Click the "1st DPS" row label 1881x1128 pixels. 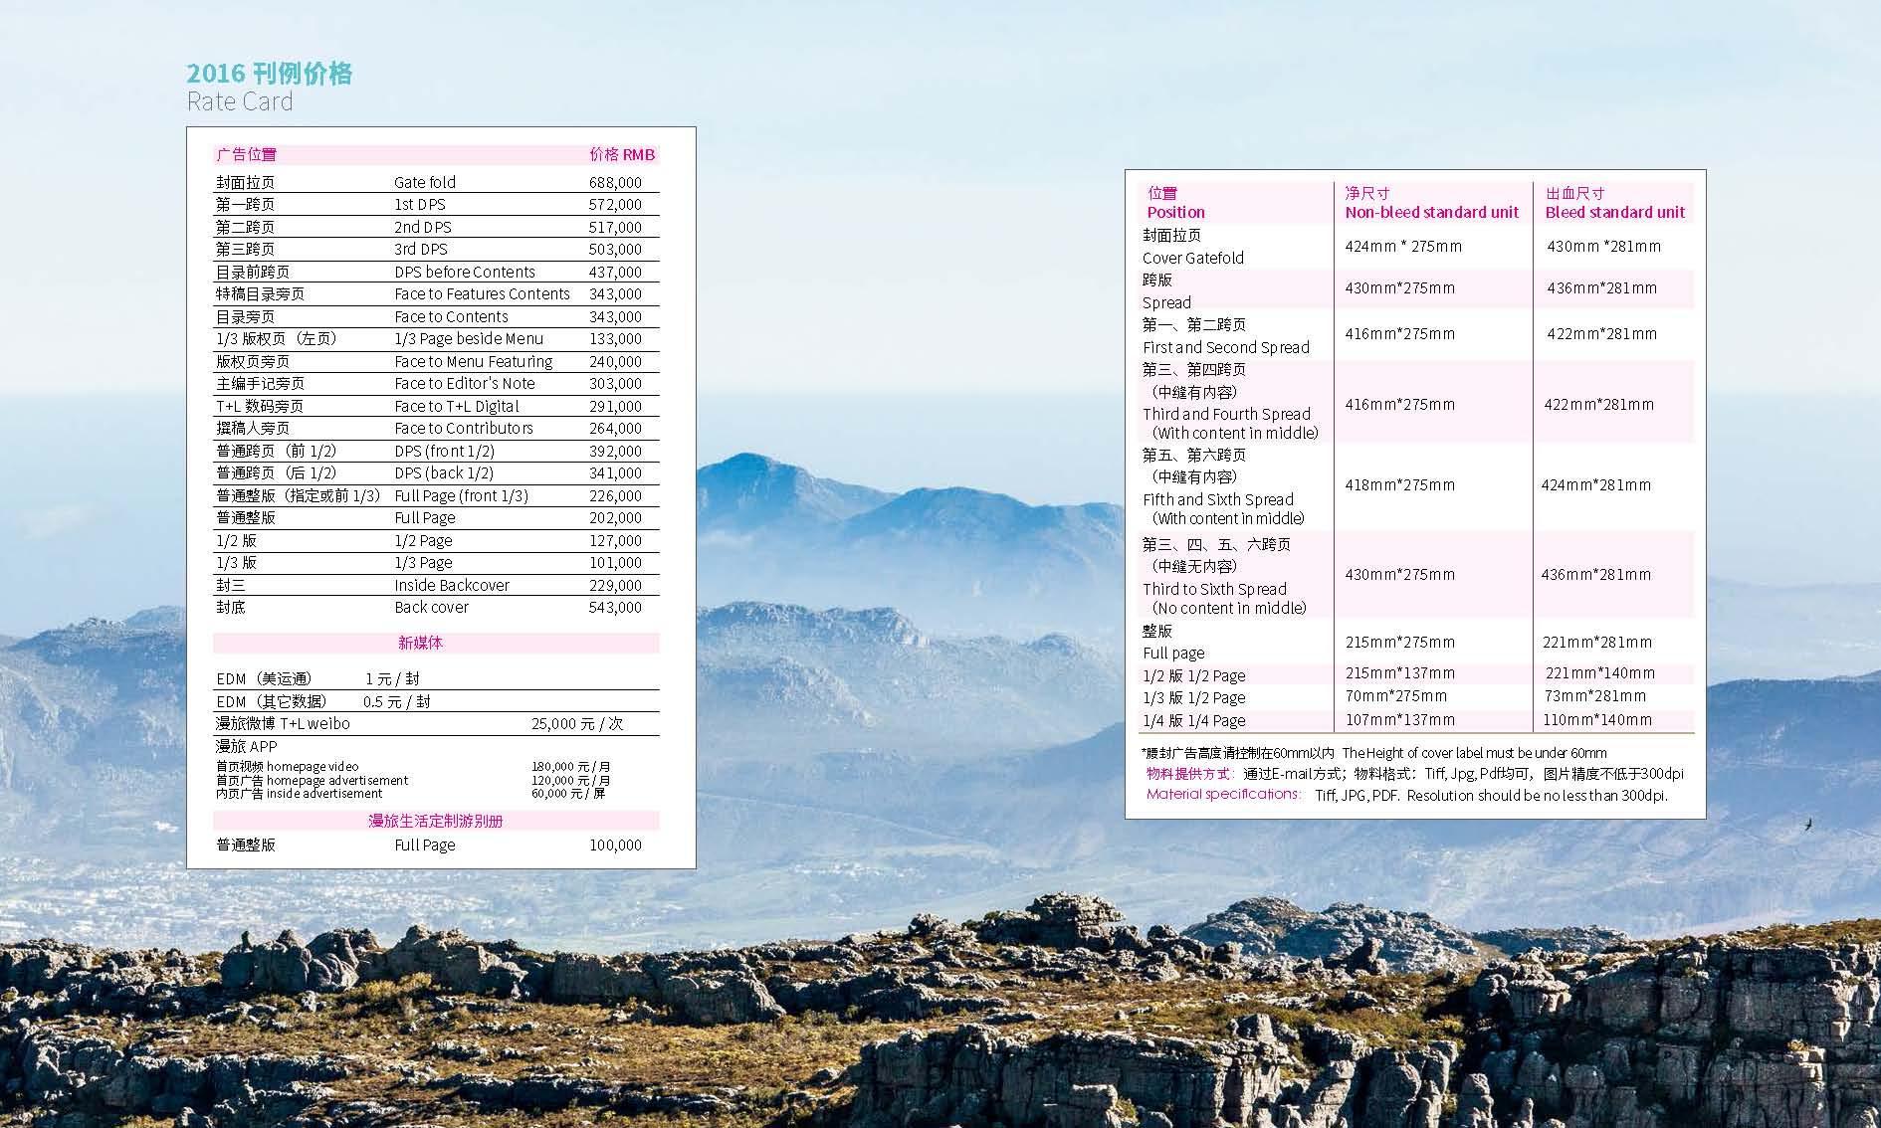tap(420, 205)
